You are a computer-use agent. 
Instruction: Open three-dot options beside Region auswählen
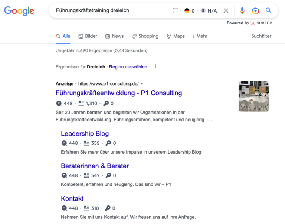(155, 67)
